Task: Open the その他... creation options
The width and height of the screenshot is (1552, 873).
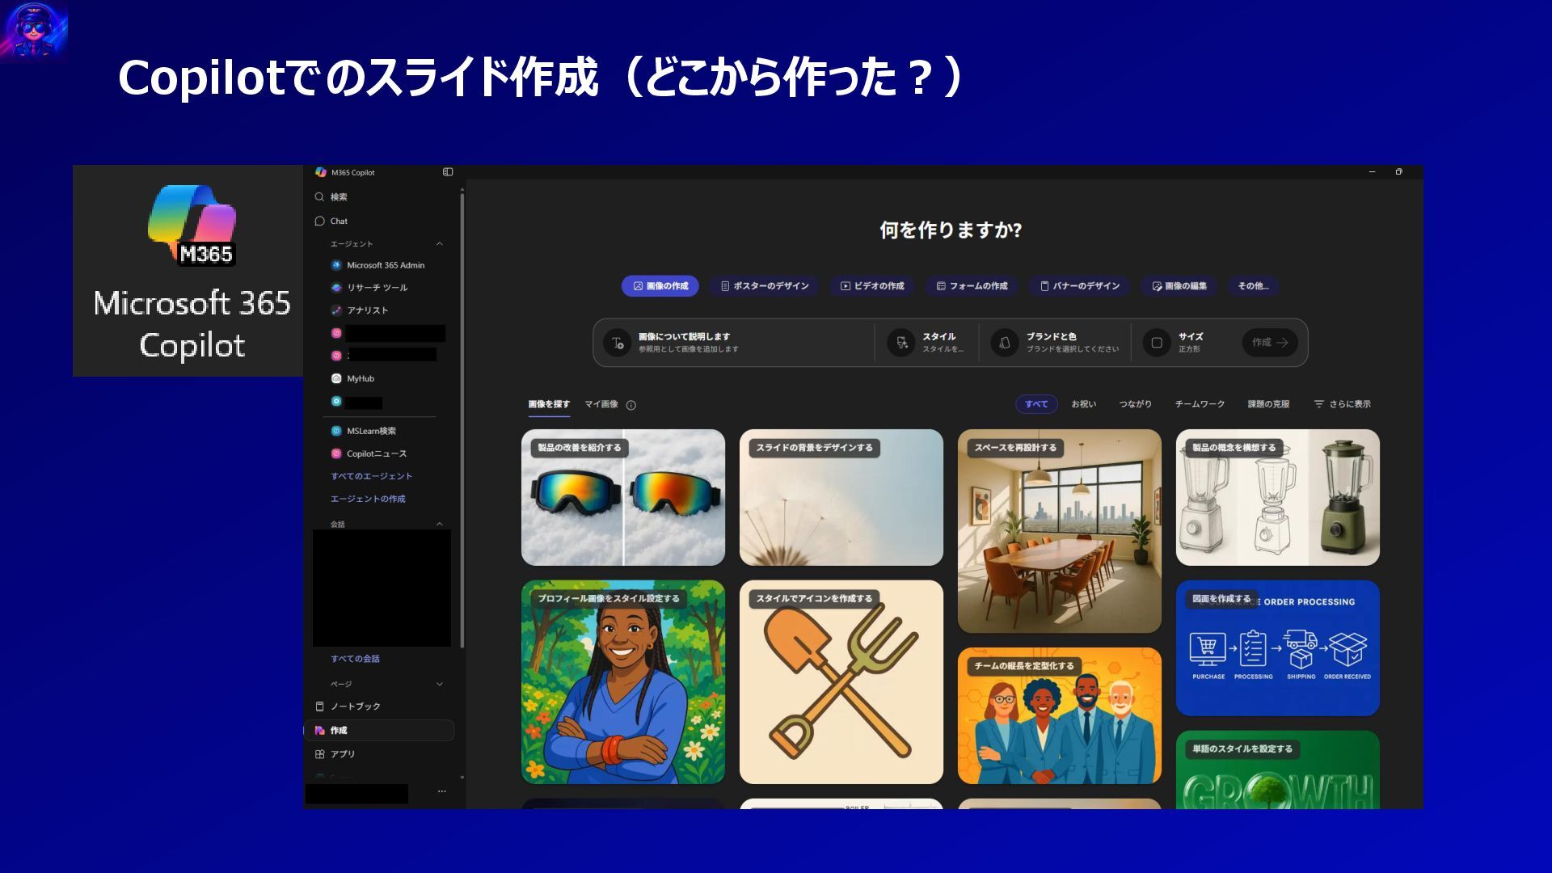Action: (1253, 286)
